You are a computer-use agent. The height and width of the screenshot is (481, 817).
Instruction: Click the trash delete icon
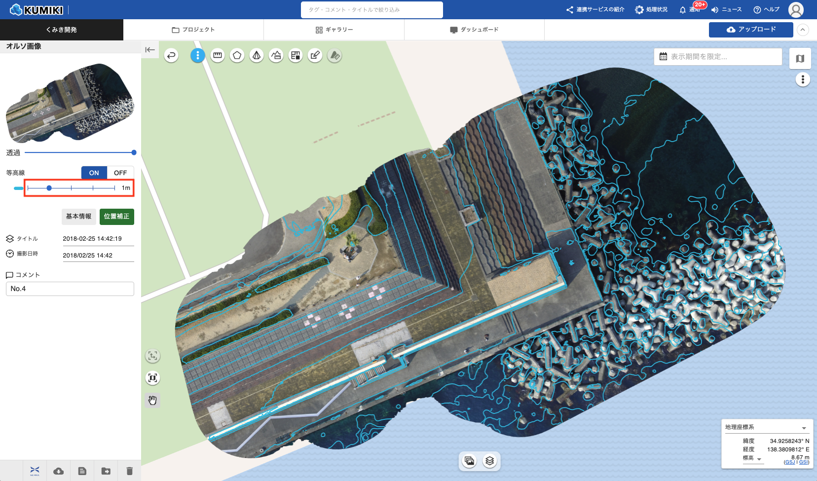click(x=129, y=471)
